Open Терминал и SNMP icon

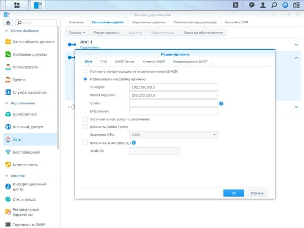point(8,224)
